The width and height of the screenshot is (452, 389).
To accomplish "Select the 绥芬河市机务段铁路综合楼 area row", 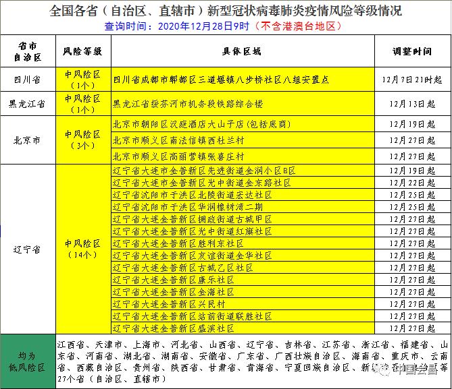I will point(243,104).
